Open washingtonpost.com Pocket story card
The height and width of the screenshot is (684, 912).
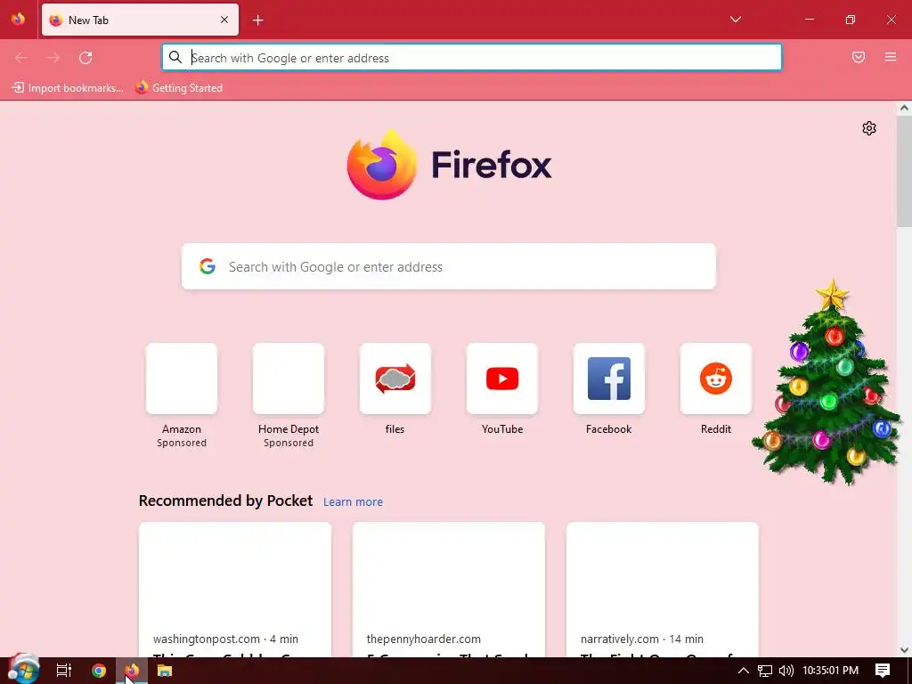click(x=235, y=590)
